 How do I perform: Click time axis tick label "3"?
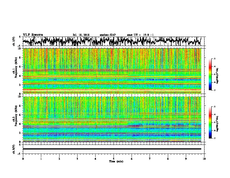point(77,159)
